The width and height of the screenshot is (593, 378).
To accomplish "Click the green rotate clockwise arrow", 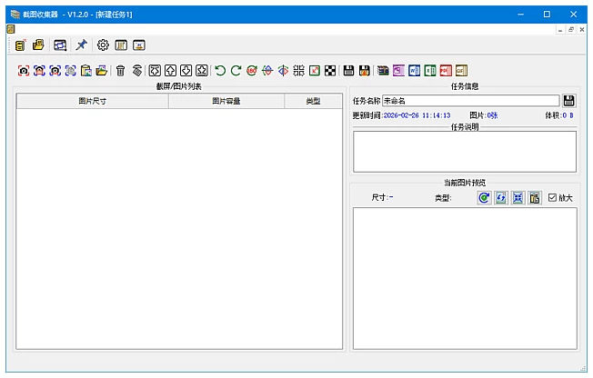I will click(x=236, y=70).
